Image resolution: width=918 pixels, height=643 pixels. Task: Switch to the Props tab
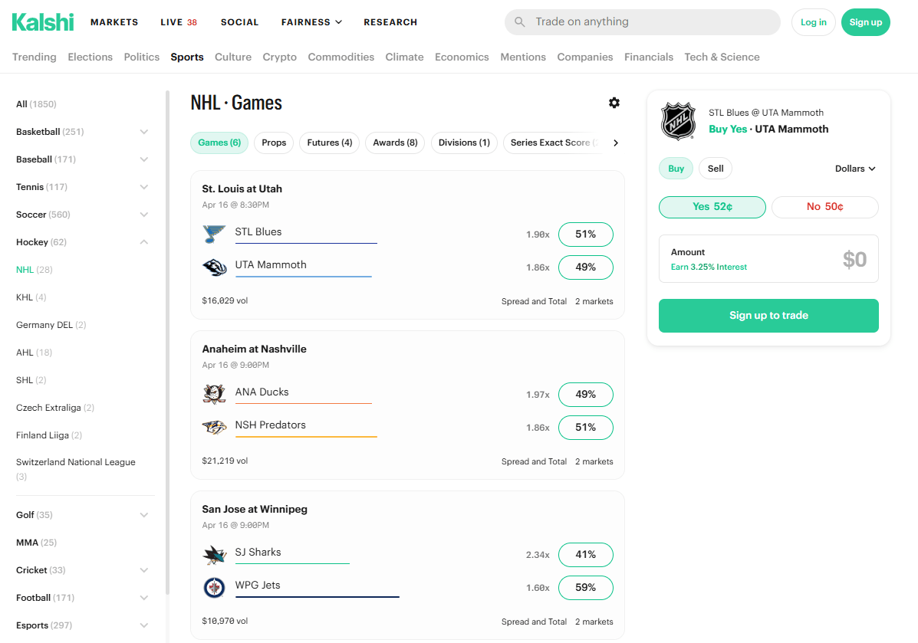pos(274,143)
